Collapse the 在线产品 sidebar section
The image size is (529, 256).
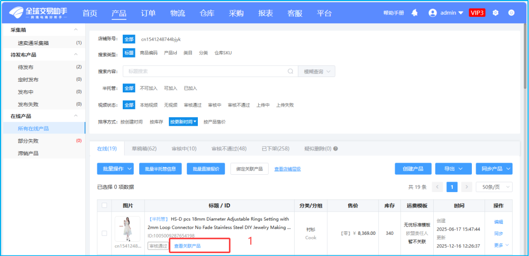76,116
